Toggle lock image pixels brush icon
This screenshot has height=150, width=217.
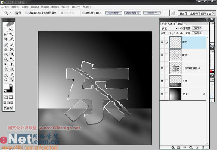tap(173, 33)
